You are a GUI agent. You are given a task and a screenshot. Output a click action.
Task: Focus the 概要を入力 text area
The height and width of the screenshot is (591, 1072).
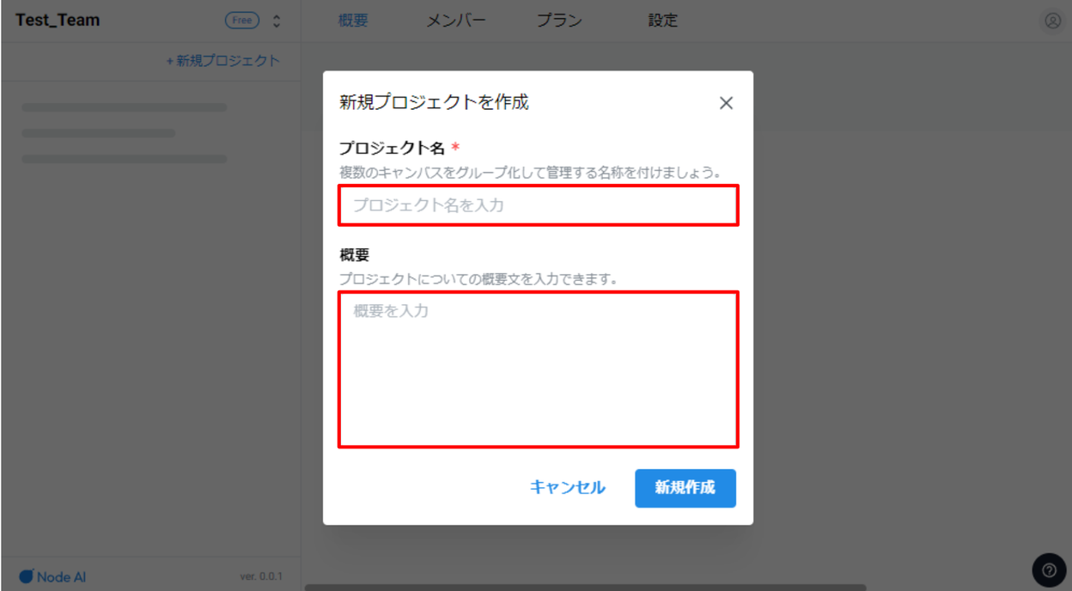click(x=539, y=369)
